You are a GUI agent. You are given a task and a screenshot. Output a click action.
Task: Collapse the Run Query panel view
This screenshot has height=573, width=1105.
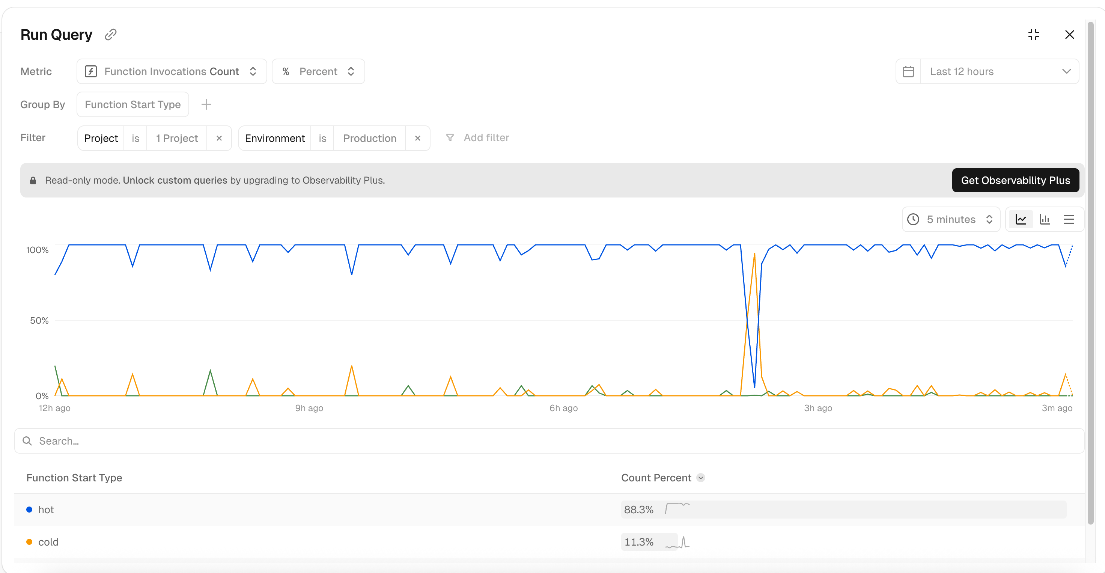pos(1034,34)
